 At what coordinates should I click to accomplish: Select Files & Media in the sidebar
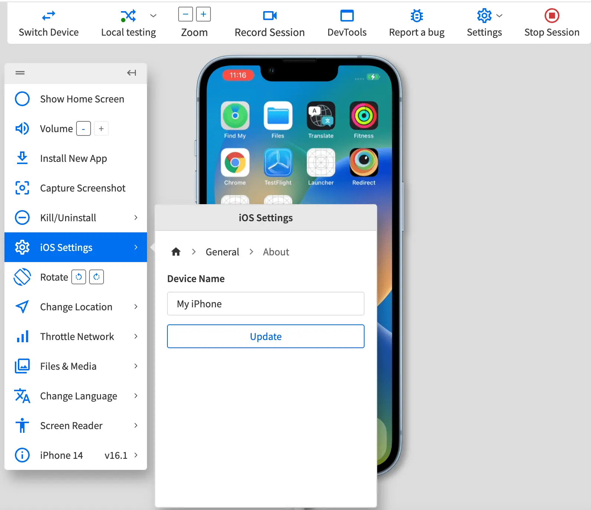coord(68,366)
